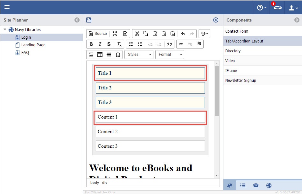Click the Cut scissors icon

[x=137, y=34]
